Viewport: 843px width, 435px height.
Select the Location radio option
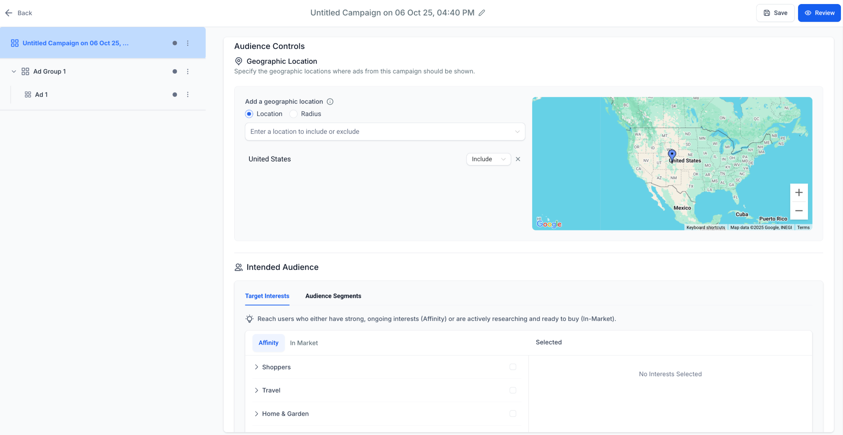coord(249,114)
